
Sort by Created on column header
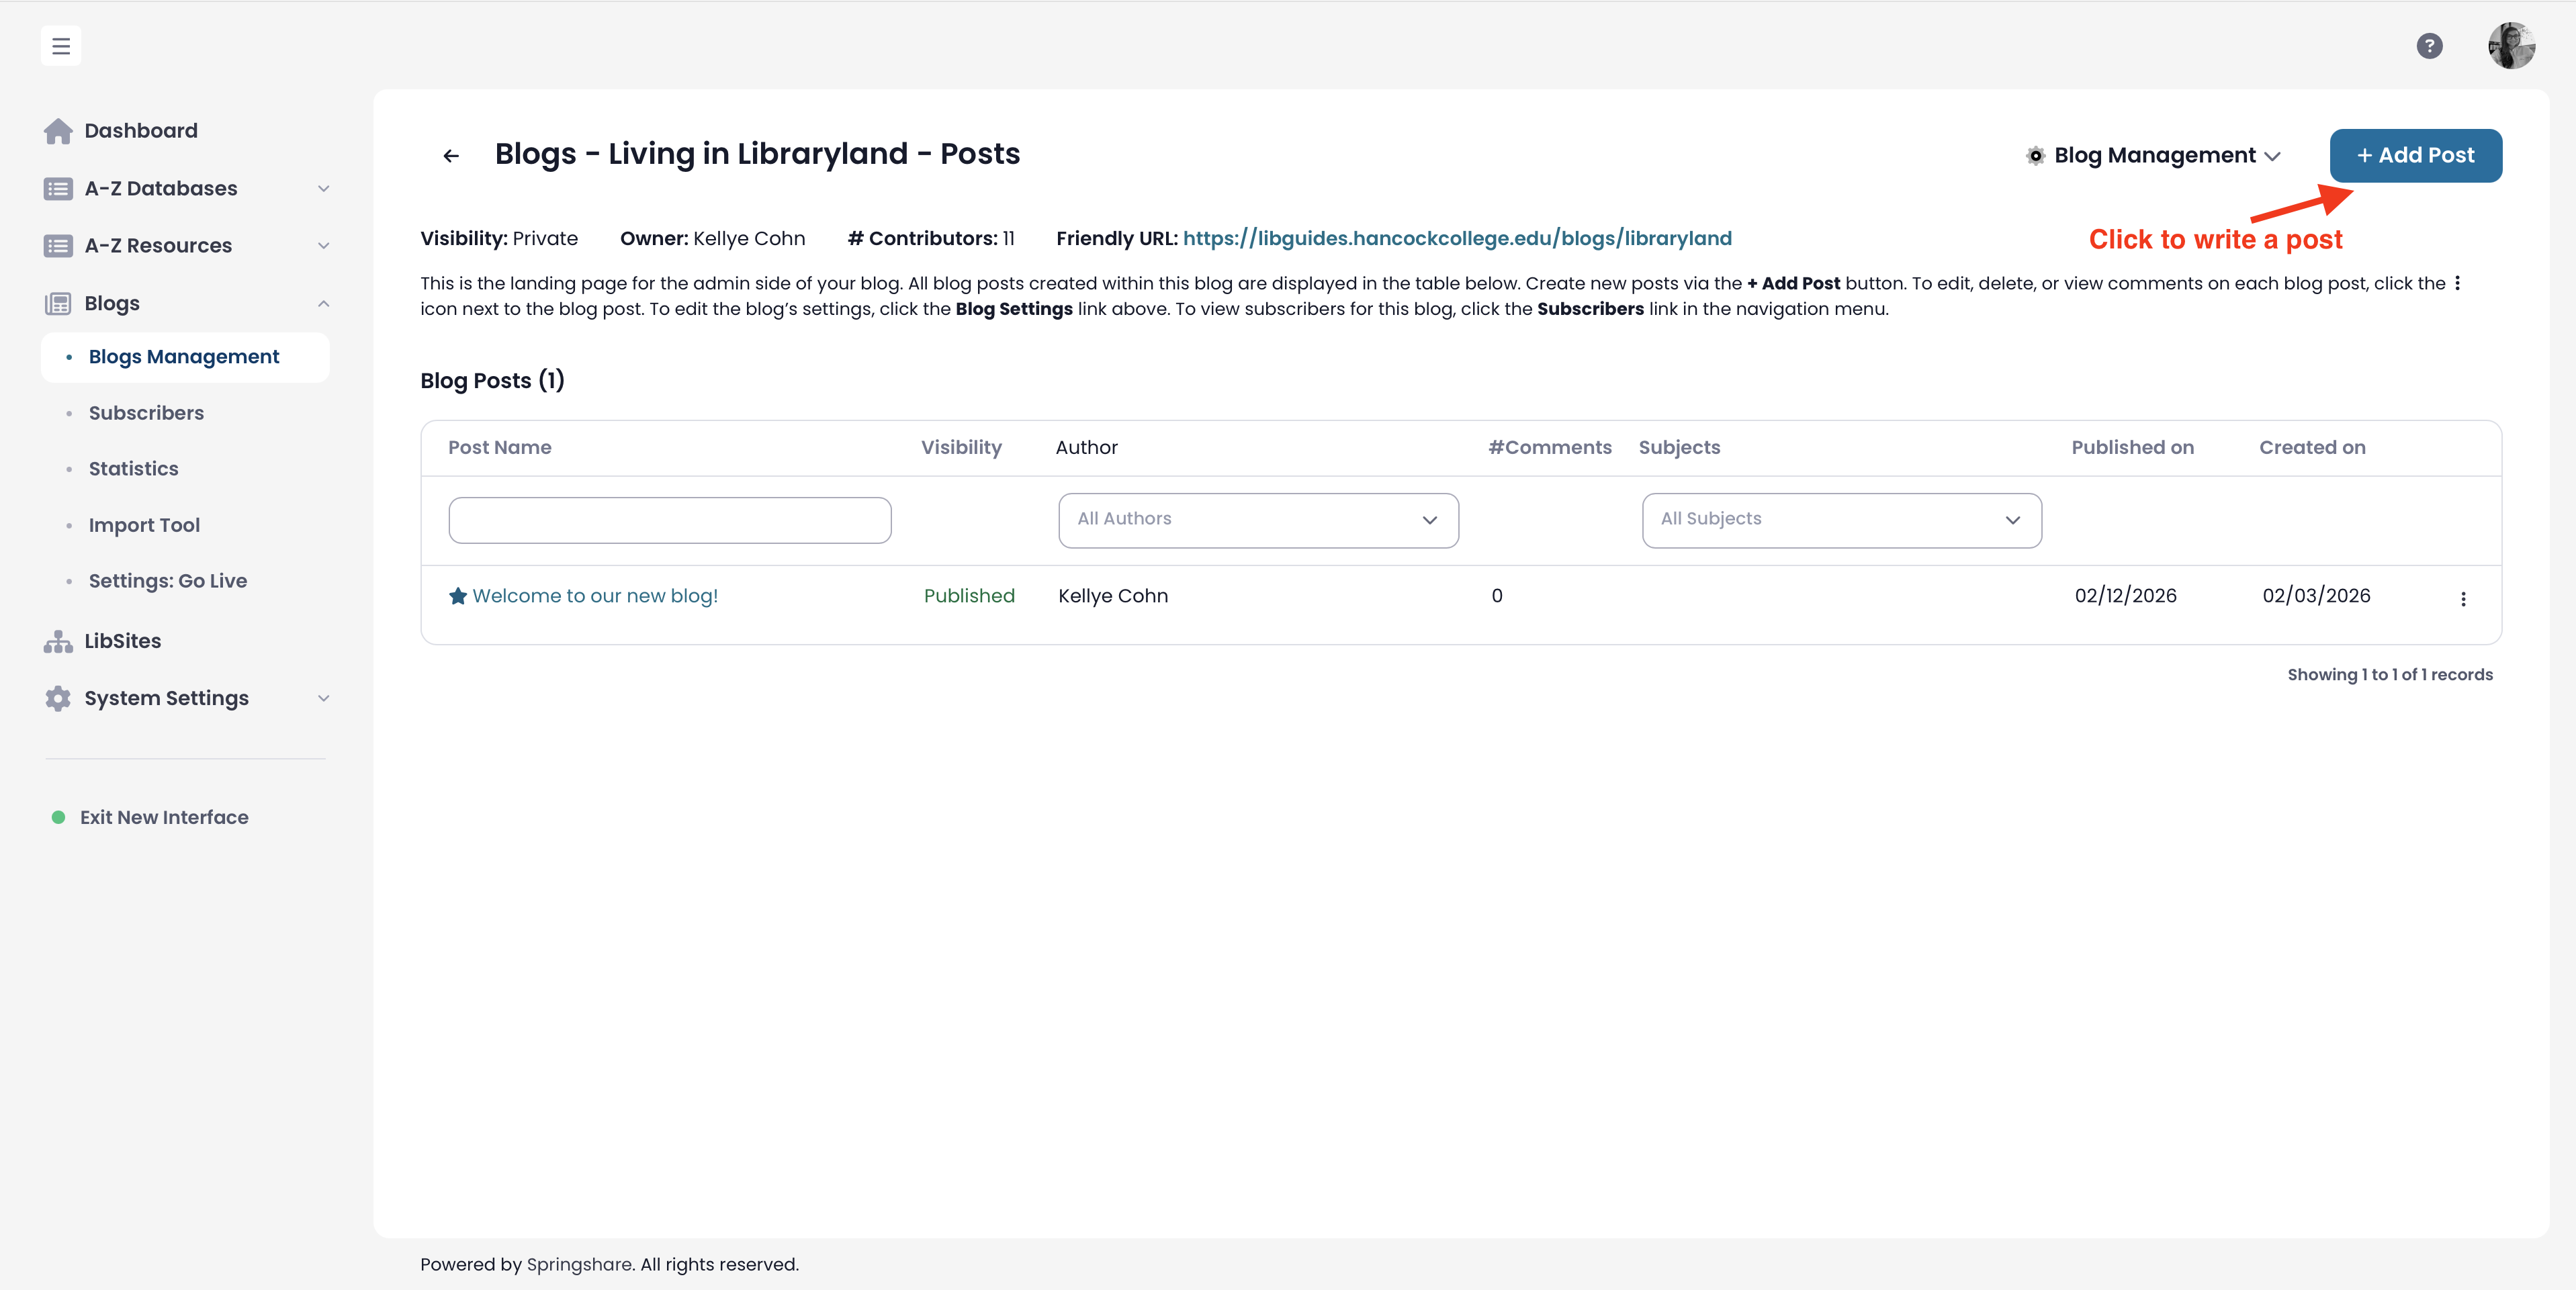(2312, 448)
